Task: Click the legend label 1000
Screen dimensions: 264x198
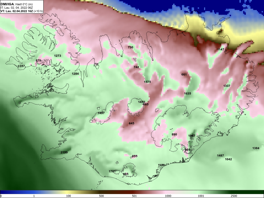Action: [x=168, y=196]
